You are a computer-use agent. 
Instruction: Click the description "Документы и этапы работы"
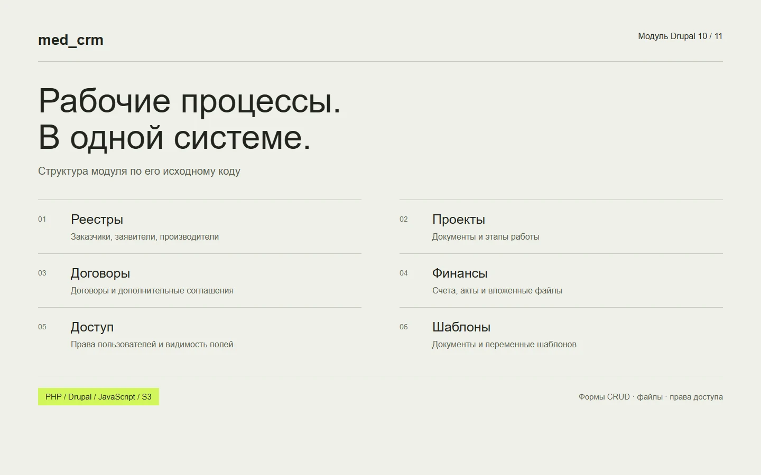click(486, 237)
